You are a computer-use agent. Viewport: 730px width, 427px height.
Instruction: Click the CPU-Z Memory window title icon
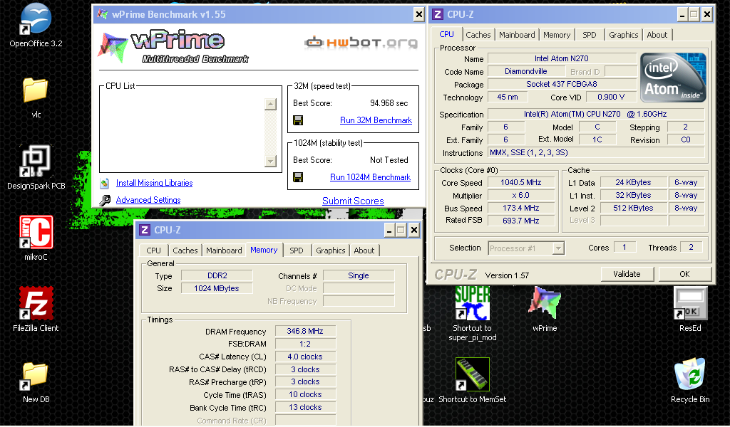[145, 230]
